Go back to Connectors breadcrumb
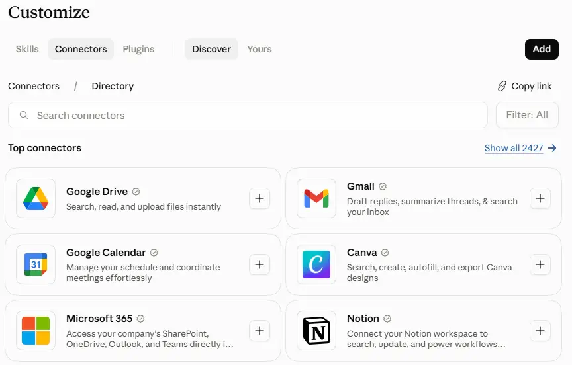This screenshot has height=365, width=572. (34, 86)
